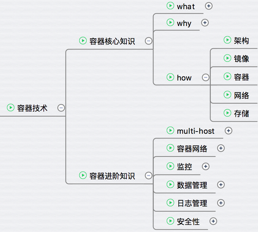258x232 pixels.
Task: Click the play icon beside 镜像
Action: [227, 58]
